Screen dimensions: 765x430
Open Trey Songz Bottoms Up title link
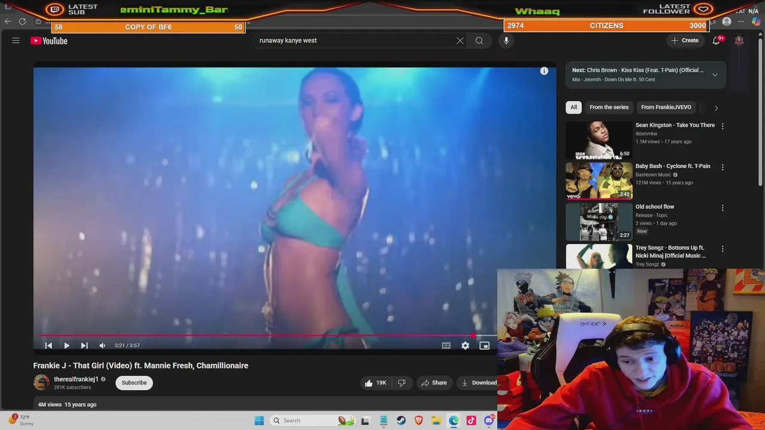(671, 251)
